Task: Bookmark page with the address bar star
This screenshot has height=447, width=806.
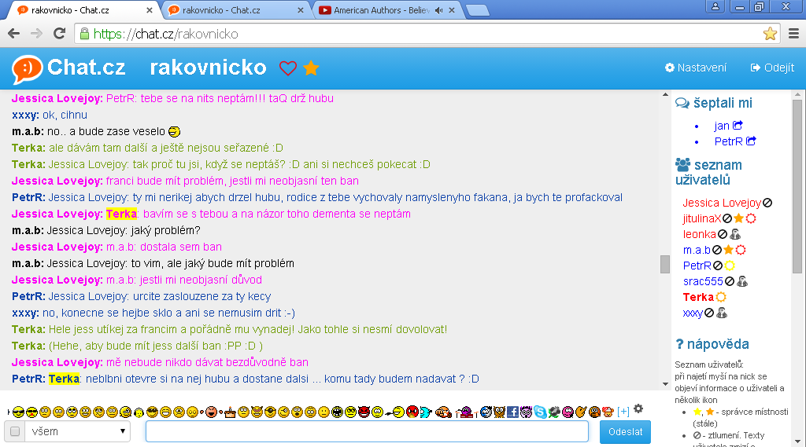Action: tap(770, 34)
